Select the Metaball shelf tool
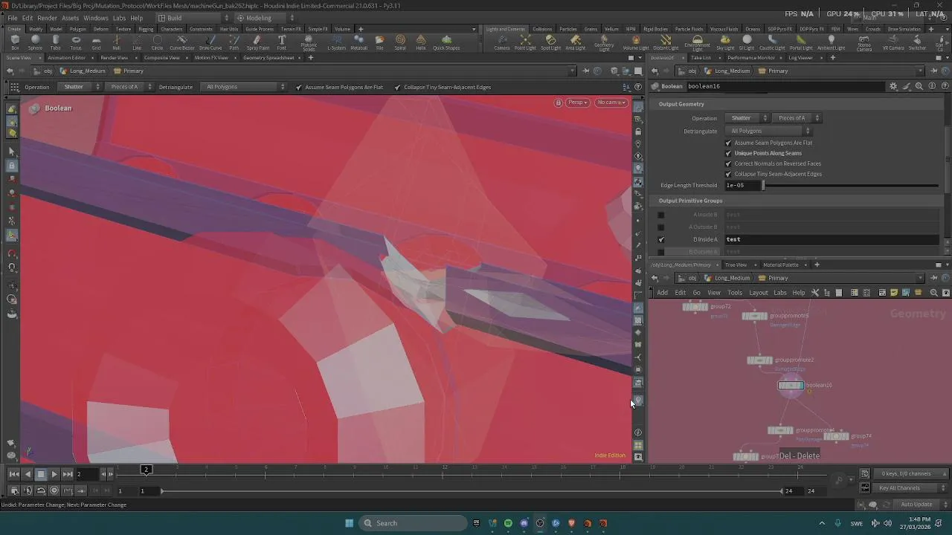The image size is (952, 535). coord(358,42)
